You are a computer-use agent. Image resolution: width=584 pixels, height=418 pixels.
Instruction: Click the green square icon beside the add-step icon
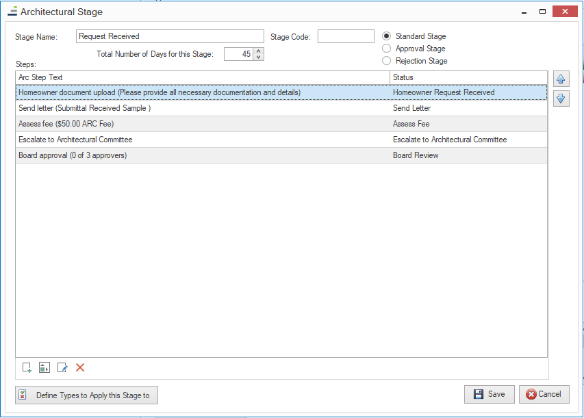coord(45,368)
